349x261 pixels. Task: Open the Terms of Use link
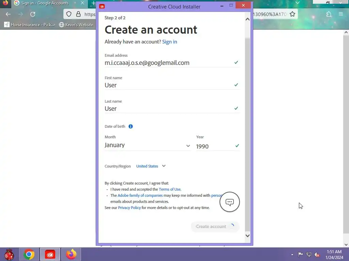click(170, 189)
